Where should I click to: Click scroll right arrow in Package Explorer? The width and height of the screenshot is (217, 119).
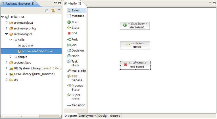[60, 116]
